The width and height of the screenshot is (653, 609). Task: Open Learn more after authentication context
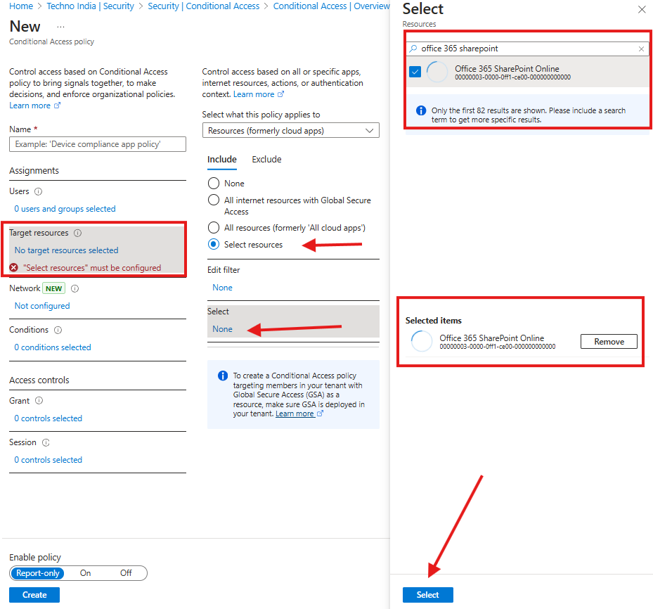[258, 94]
